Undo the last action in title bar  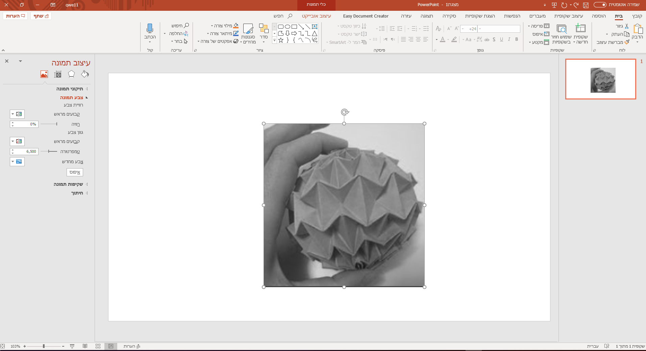(576, 5)
